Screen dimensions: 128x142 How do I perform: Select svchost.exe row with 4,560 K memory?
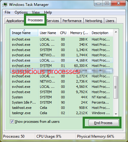pos(62,87)
